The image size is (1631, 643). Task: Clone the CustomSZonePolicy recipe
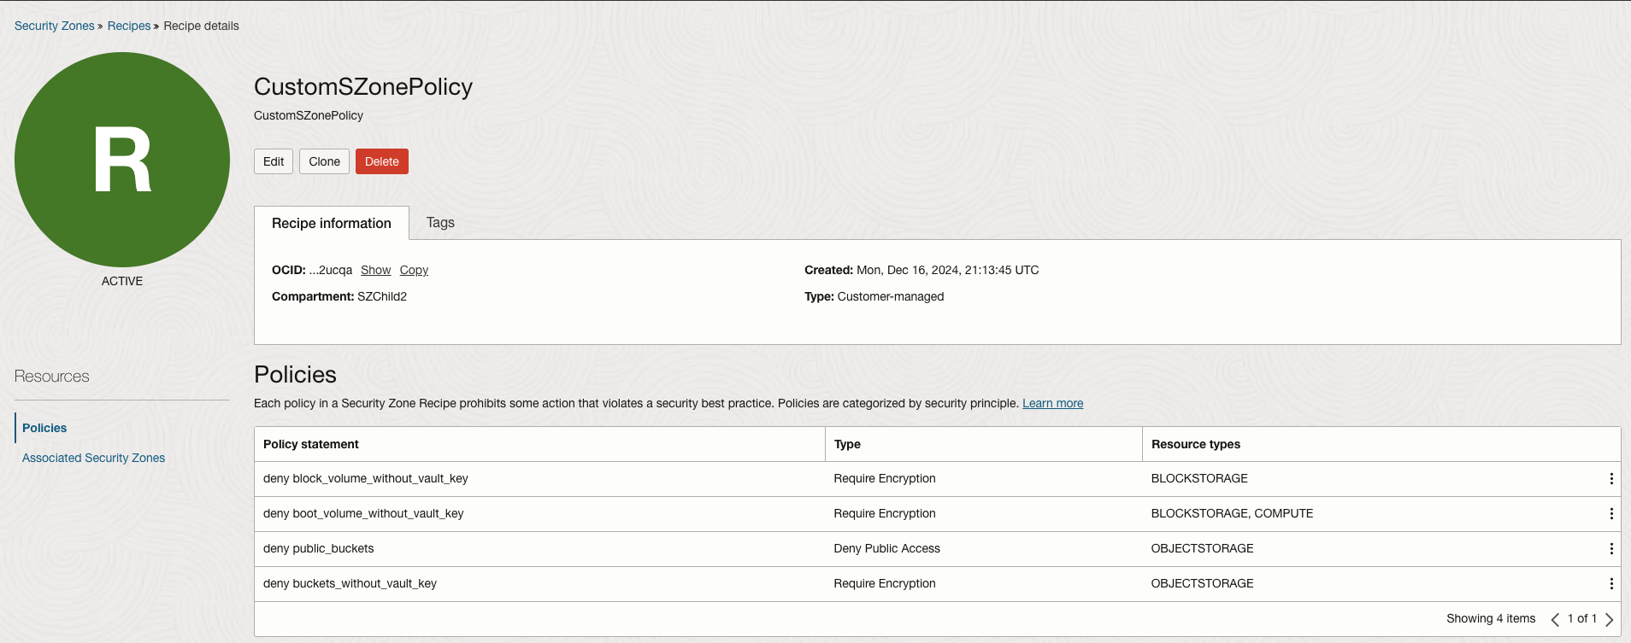(x=324, y=161)
